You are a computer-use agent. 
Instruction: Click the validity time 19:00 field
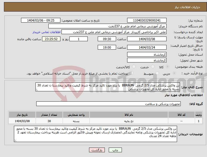pyautogui.click(x=107, y=47)
